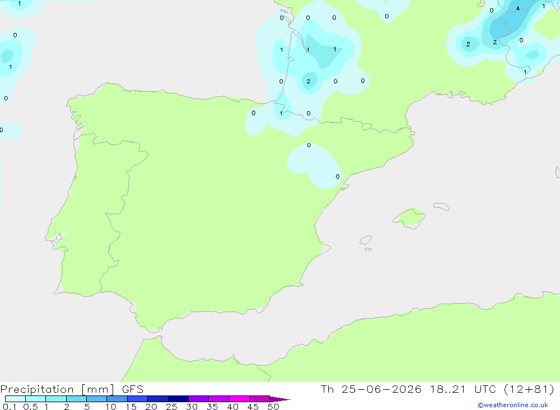Click the legend label '25'
Viewport: 560px width, 410px height.
(x=171, y=407)
